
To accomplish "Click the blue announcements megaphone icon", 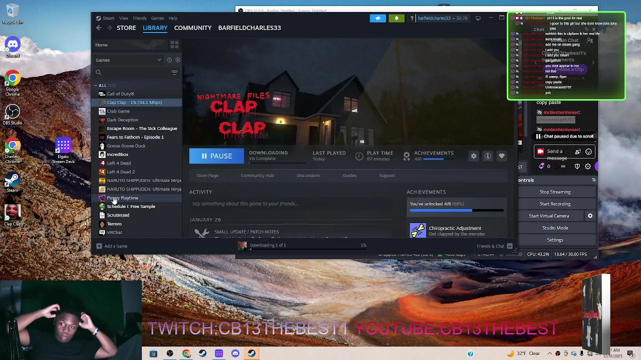I will 378,18.
